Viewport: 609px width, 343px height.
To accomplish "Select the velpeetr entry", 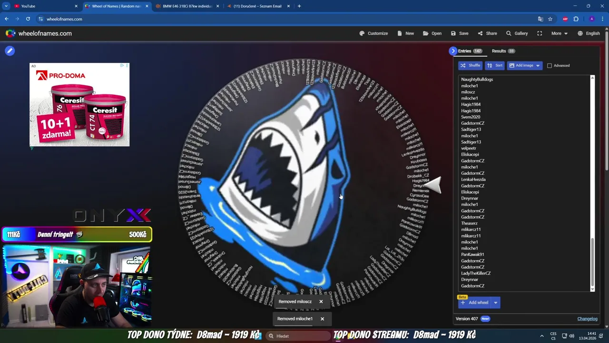I will (469, 148).
